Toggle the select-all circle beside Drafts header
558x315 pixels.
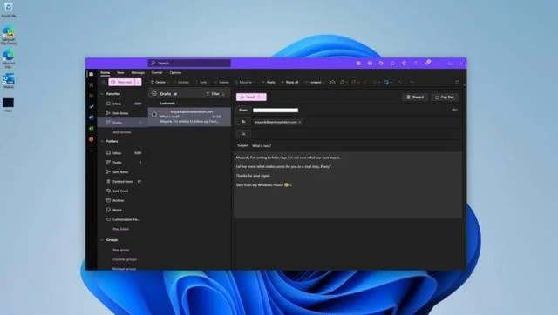(154, 94)
